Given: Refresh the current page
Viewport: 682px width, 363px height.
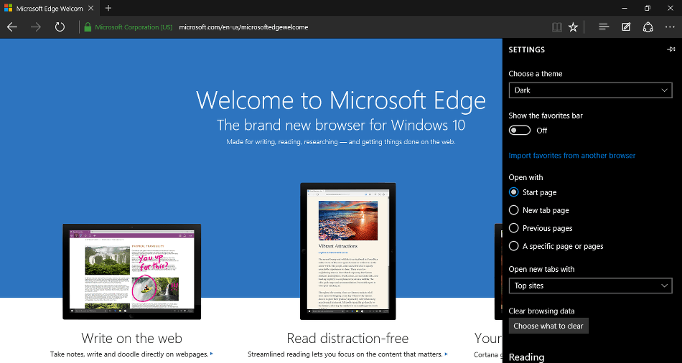Looking at the screenshot, I should click(x=60, y=27).
